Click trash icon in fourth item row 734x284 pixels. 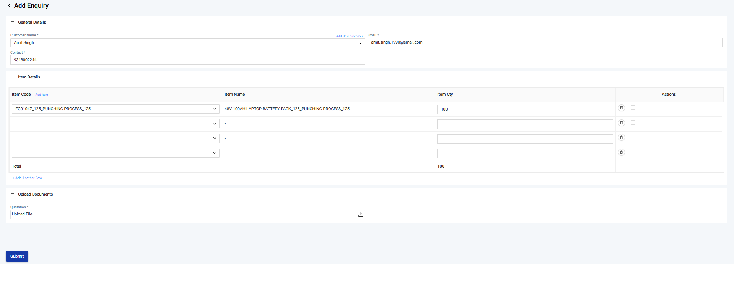(x=621, y=152)
